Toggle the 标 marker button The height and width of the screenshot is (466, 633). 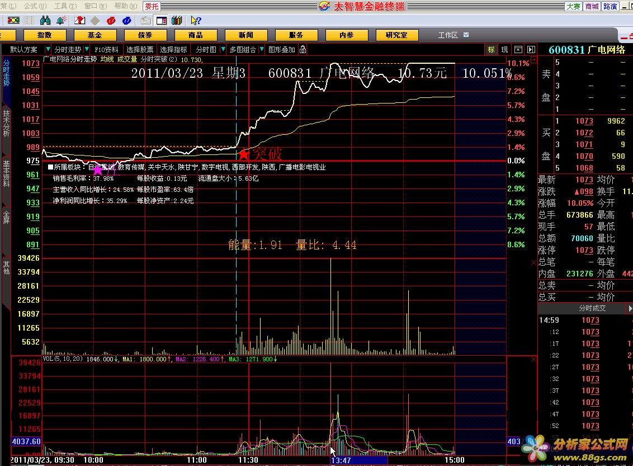point(492,49)
